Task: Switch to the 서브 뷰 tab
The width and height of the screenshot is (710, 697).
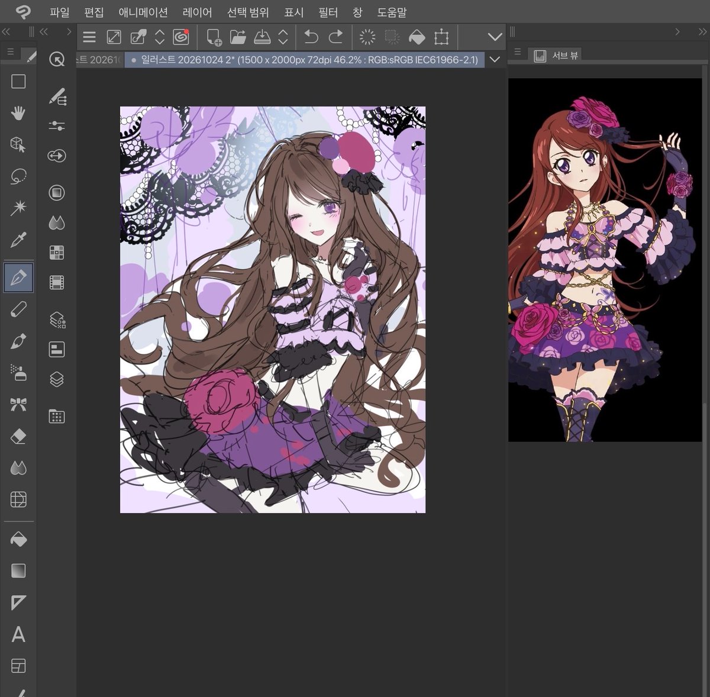Action: click(x=557, y=56)
